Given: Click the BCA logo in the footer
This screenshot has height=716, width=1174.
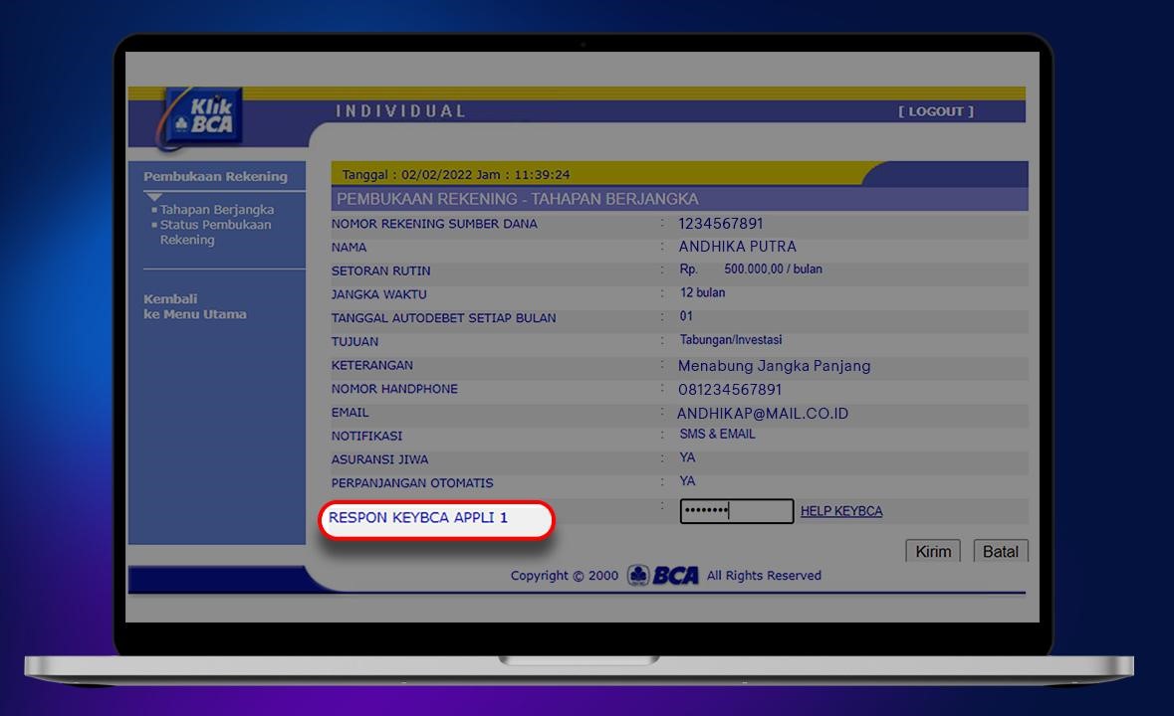Looking at the screenshot, I should 663,576.
